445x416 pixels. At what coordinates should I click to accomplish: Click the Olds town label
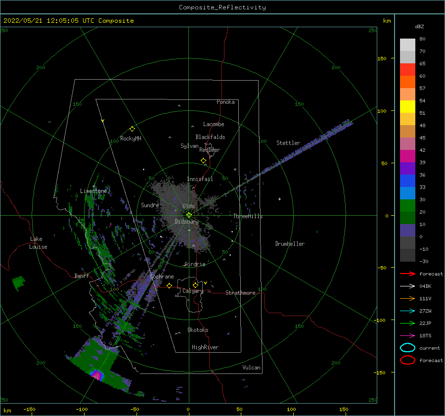pyautogui.click(x=188, y=206)
